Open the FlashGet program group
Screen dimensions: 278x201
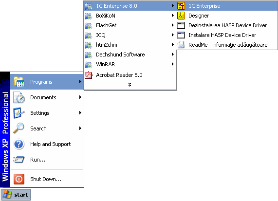(130, 25)
